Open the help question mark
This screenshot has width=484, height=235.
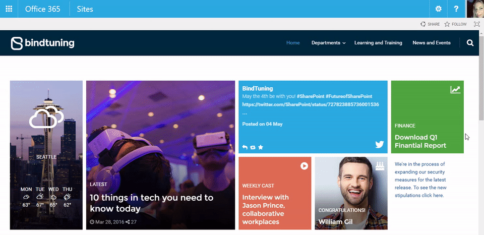456,9
